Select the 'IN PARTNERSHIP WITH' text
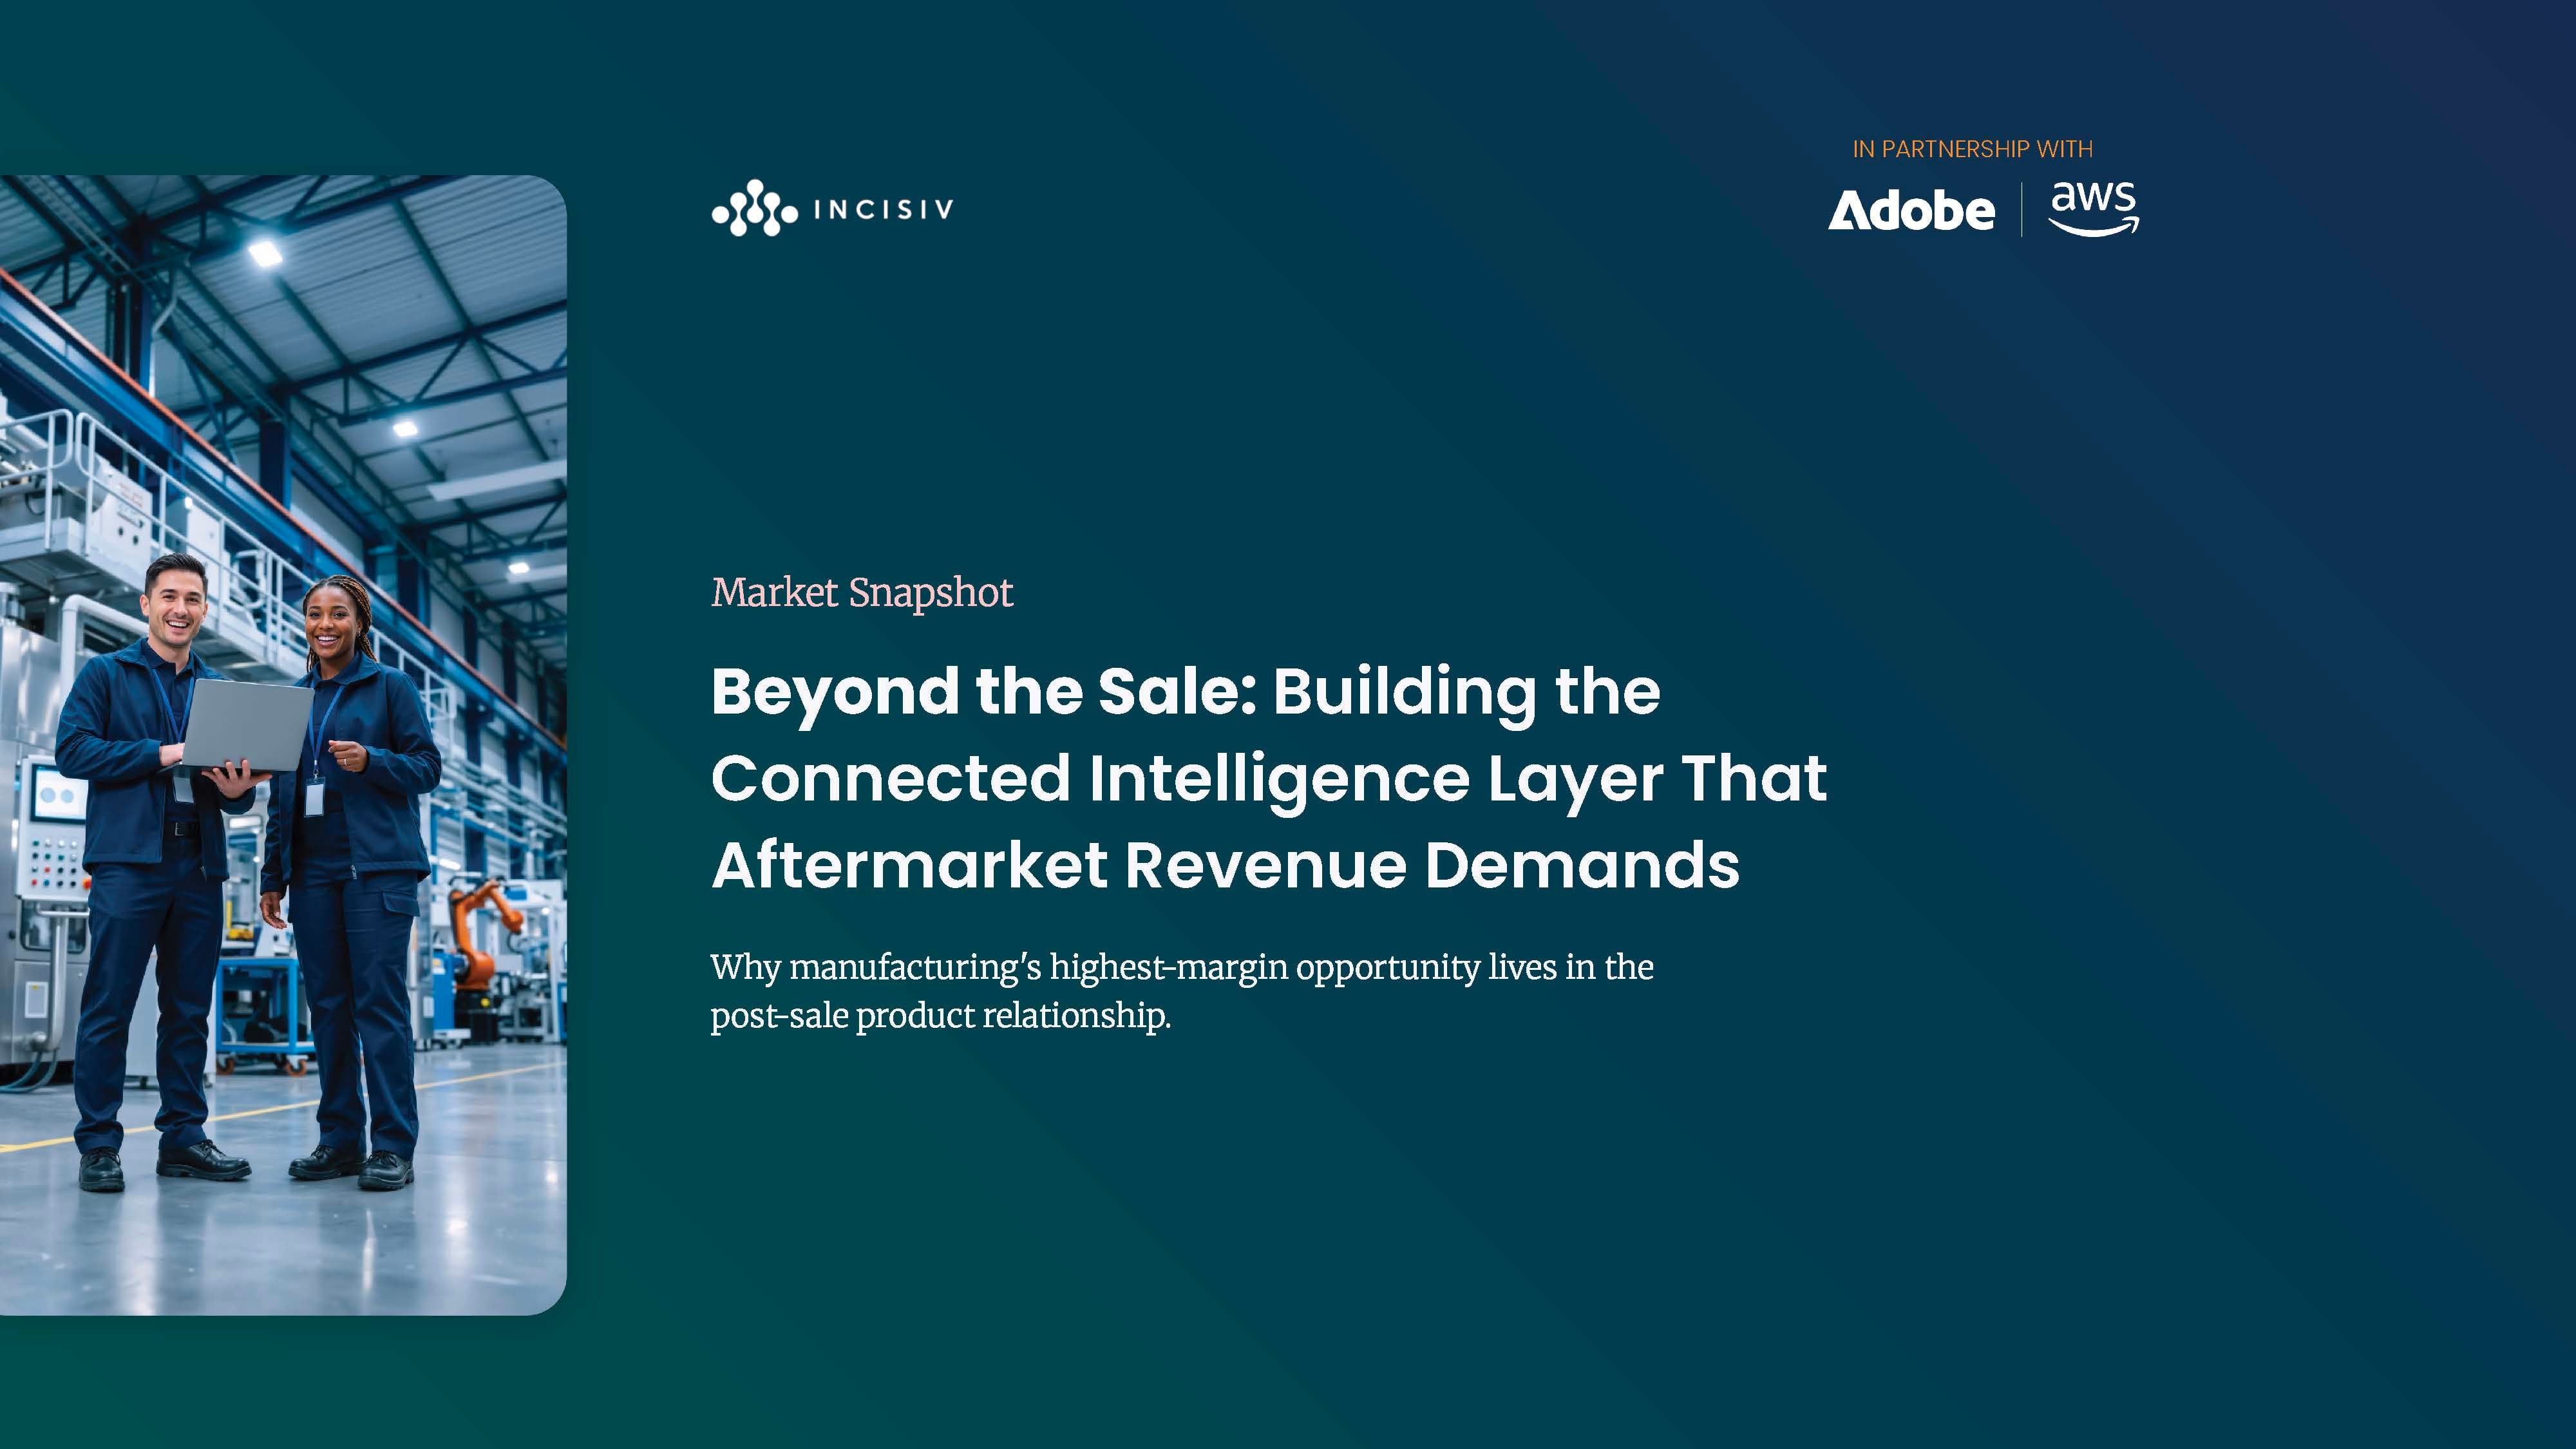 [1972, 149]
